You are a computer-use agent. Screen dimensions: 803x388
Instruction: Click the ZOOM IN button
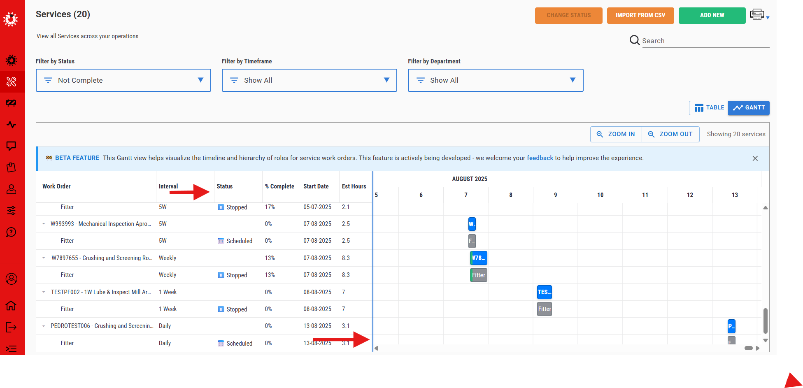tap(616, 134)
